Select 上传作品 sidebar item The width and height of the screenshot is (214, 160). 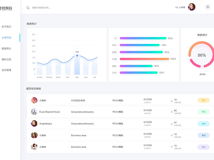[6, 38]
